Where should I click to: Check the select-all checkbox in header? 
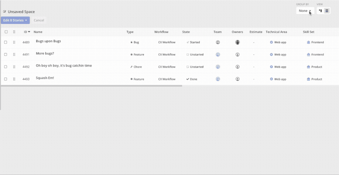6,32
